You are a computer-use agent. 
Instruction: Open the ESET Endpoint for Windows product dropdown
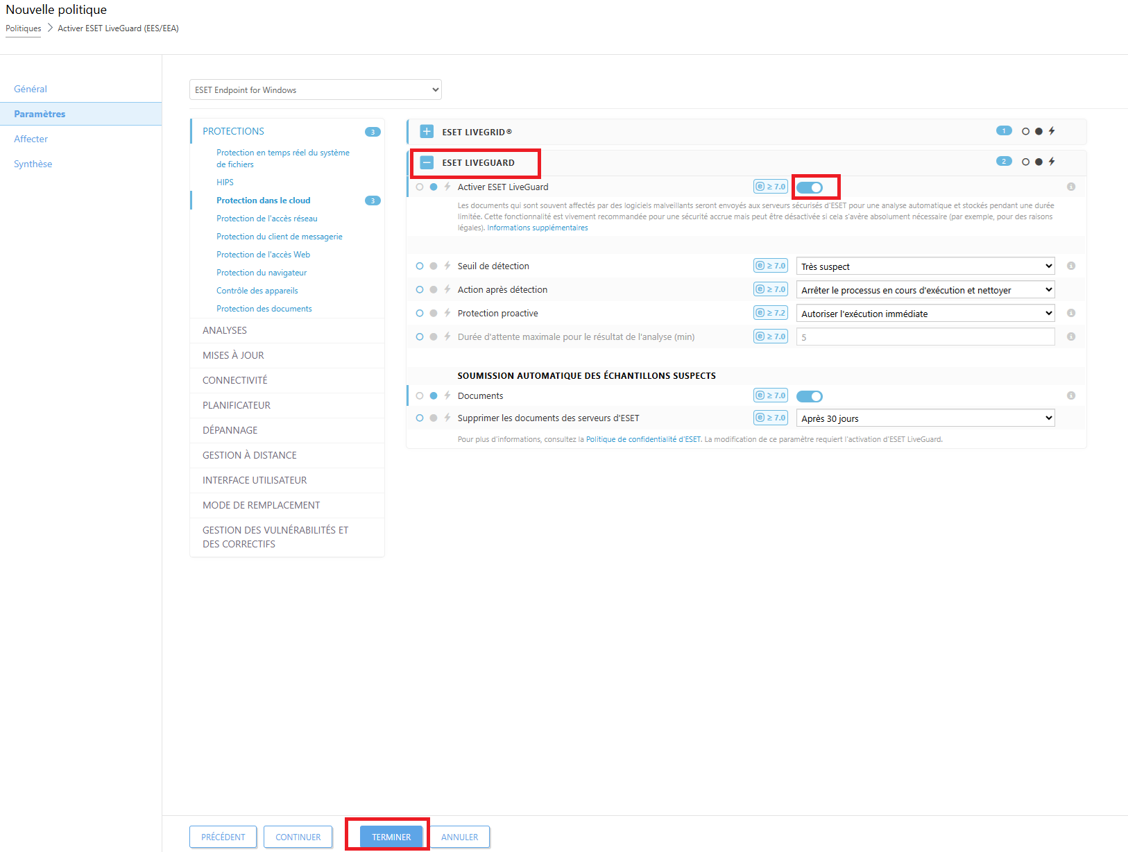point(316,90)
